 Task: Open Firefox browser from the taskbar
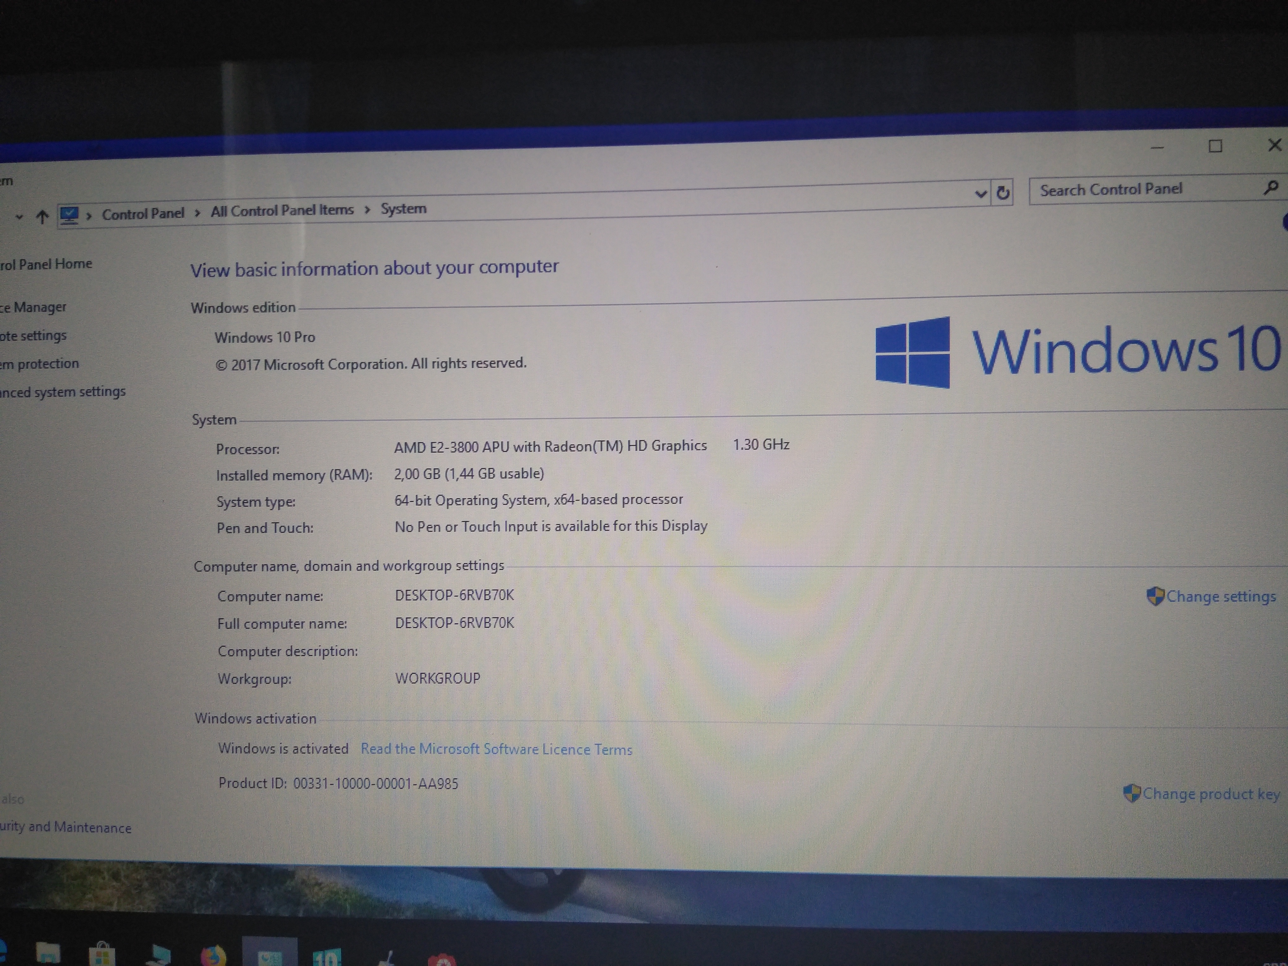point(213,956)
